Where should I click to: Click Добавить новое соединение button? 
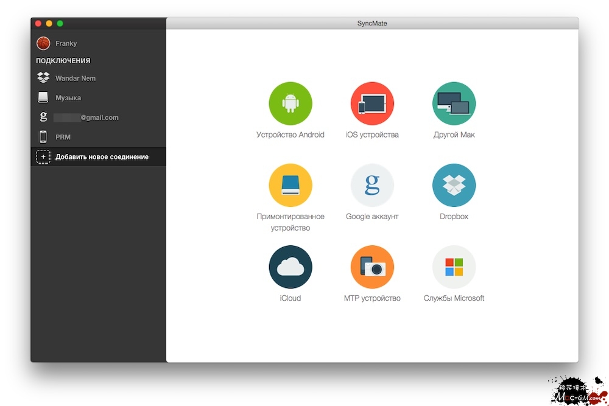click(x=102, y=157)
